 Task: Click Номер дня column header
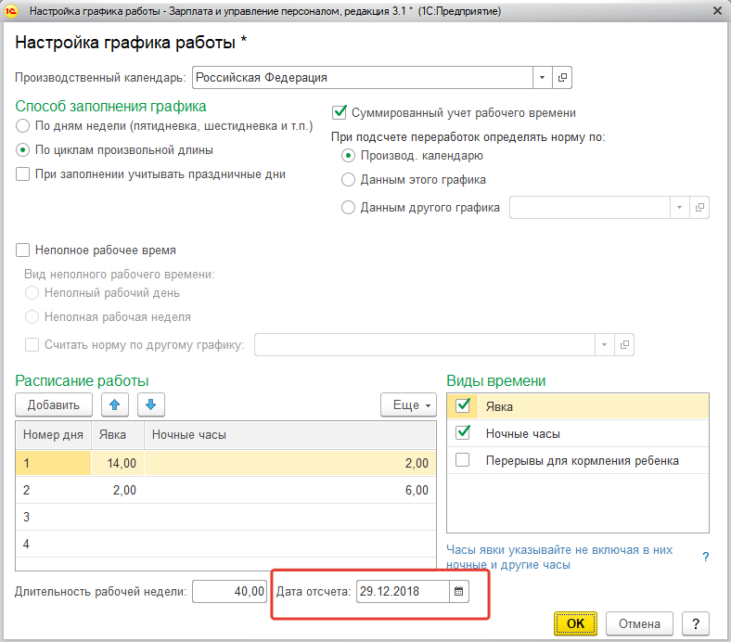[53, 435]
